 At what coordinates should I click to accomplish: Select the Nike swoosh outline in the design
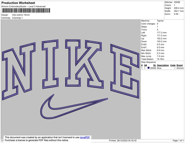[x=74, y=107]
